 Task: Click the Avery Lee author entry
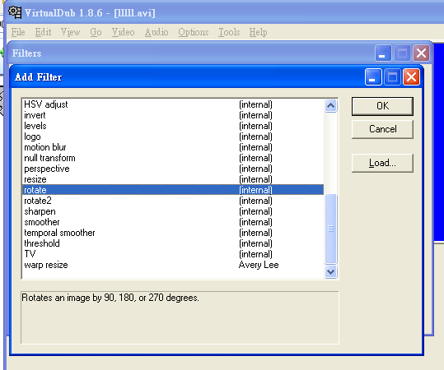259,265
